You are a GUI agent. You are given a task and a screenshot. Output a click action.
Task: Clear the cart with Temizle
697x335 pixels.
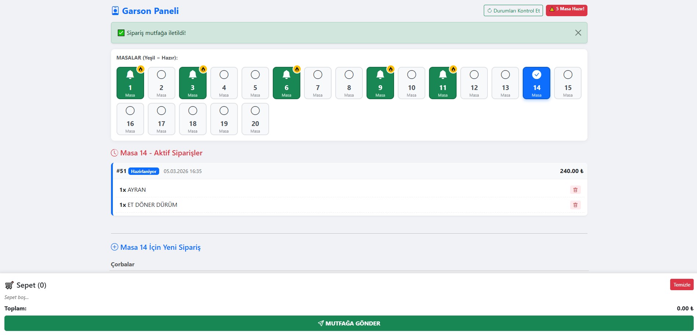[682, 285]
